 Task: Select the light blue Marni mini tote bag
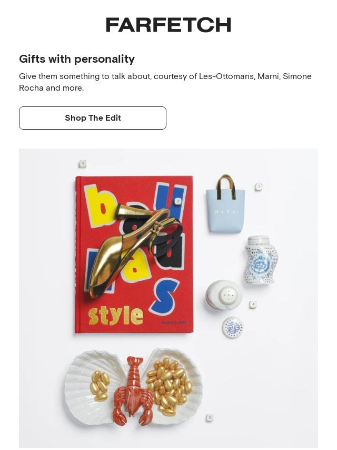225,203
